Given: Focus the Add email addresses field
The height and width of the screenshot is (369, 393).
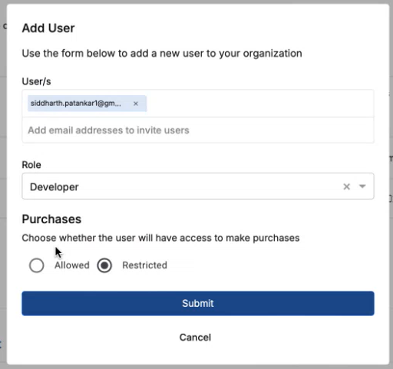Looking at the screenshot, I should pos(198,130).
